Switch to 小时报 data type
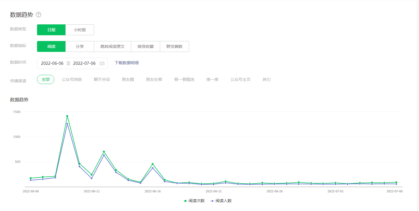The width and height of the screenshot is (419, 211). pyautogui.click(x=80, y=30)
